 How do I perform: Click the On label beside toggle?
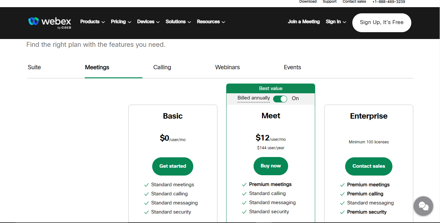point(295,98)
